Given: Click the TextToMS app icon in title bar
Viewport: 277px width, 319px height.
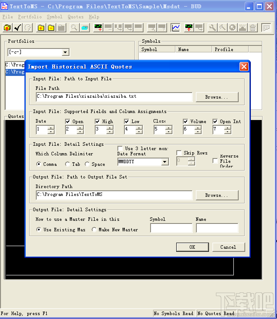Looking at the screenshot, I should point(4,6).
